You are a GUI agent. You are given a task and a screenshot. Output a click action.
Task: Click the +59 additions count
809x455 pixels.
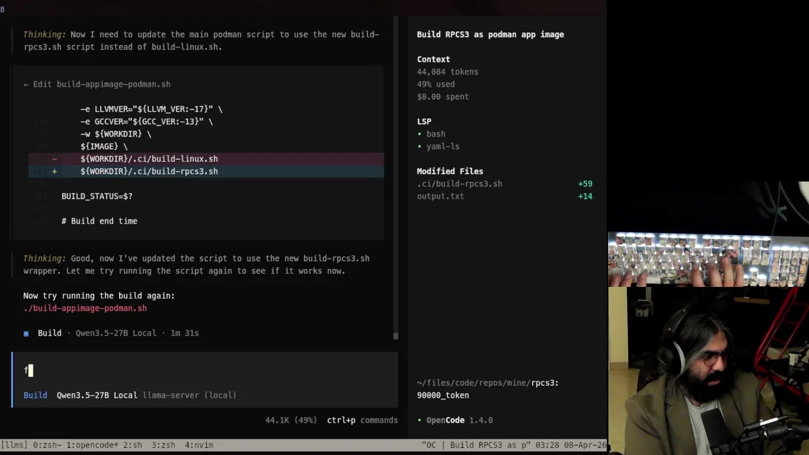(585, 184)
